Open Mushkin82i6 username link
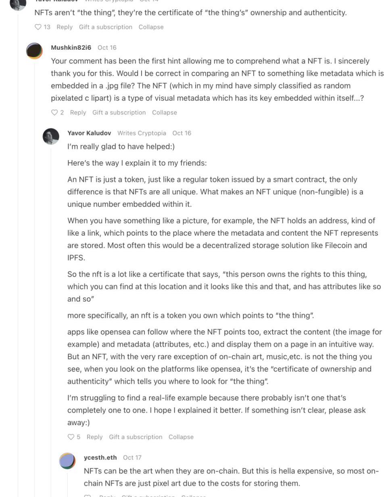This screenshot has height=497, width=392. [71, 48]
